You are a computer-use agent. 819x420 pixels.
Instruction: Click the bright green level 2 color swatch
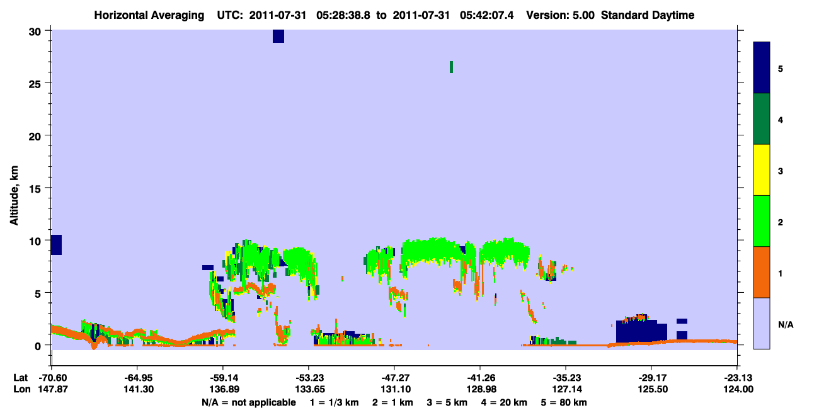tap(762, 221)
